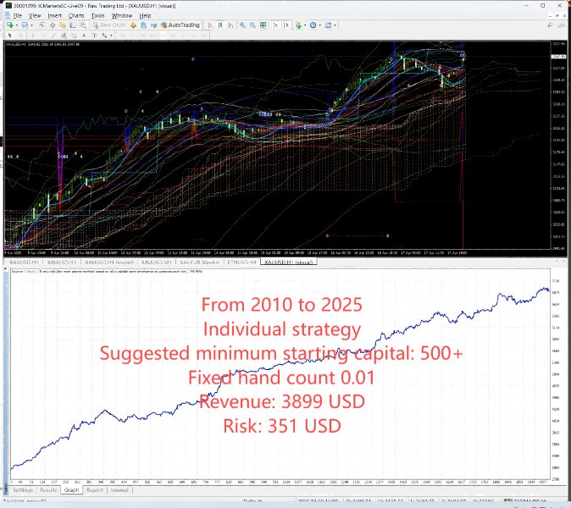Expand the Arrows objects dropdown
Viewport: 571px width, 508px height.
111,36
